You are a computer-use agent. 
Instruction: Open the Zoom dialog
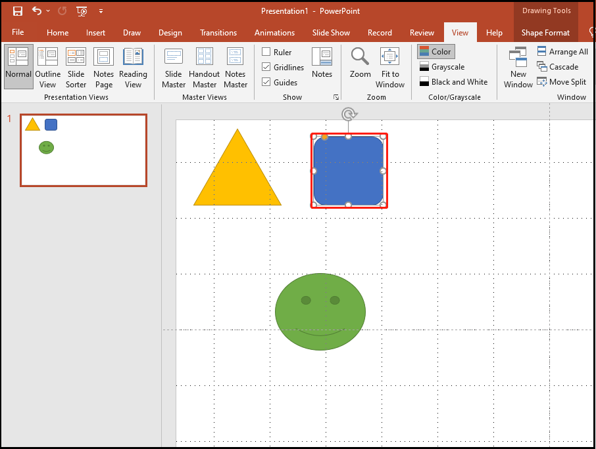pos(360,62)
